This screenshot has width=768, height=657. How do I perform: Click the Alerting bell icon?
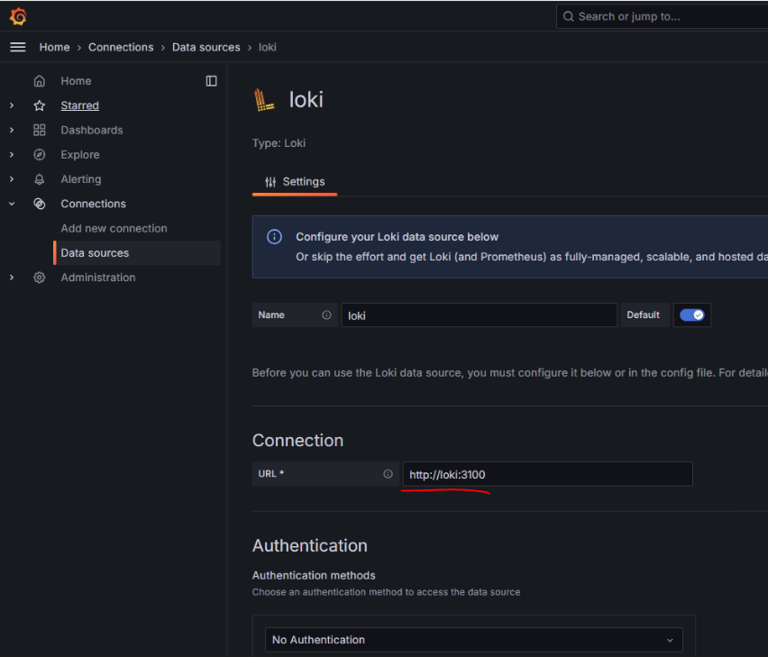(40, 179)
